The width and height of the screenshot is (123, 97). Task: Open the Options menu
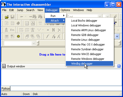tap(65, 10)
